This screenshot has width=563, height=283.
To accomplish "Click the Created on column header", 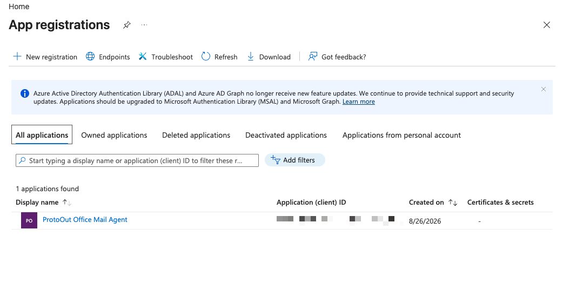I will pos(426,203).
